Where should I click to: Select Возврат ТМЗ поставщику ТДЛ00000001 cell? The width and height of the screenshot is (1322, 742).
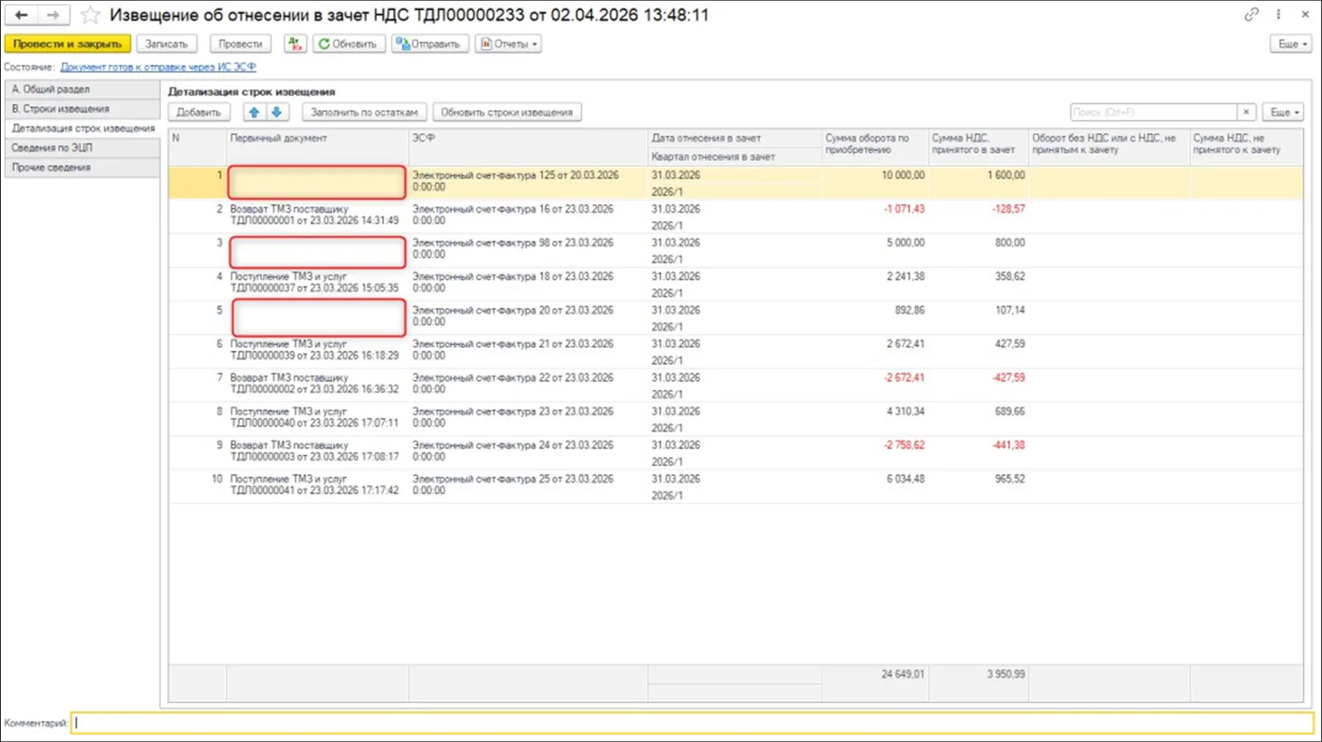317,216
